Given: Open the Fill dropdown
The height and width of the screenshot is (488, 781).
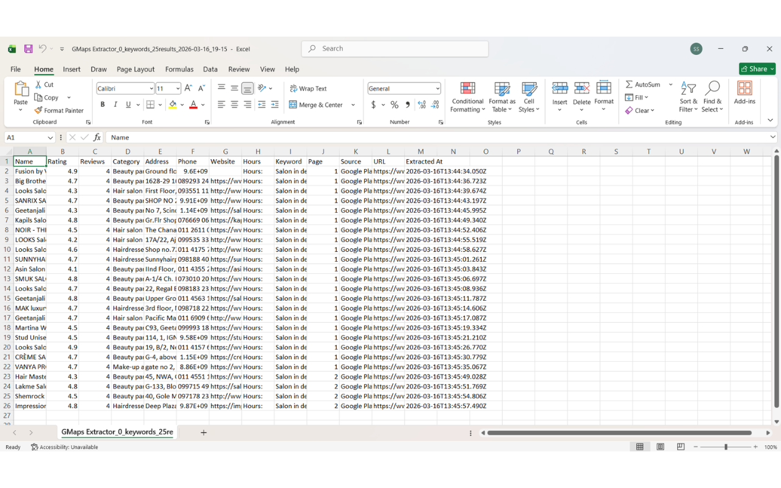Looking at the screenshot, I should tap(636, 98).
